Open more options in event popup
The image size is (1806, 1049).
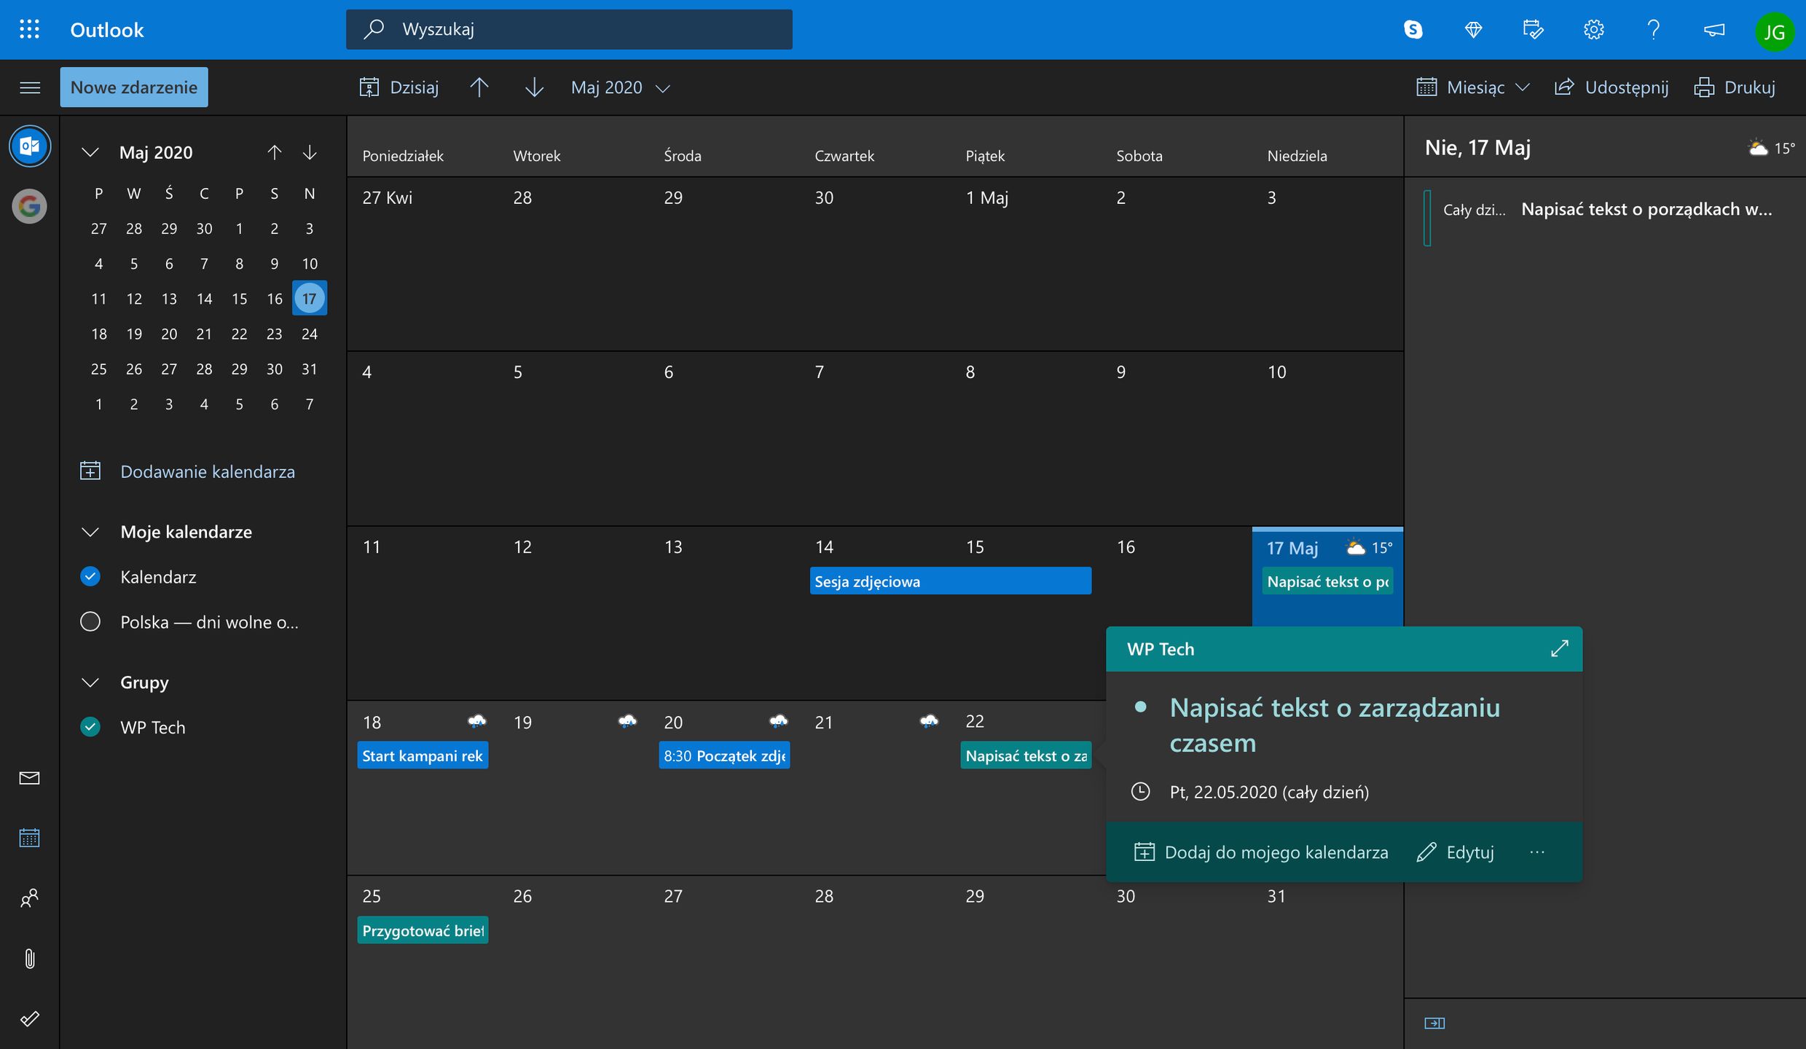tap(1537, 852)
